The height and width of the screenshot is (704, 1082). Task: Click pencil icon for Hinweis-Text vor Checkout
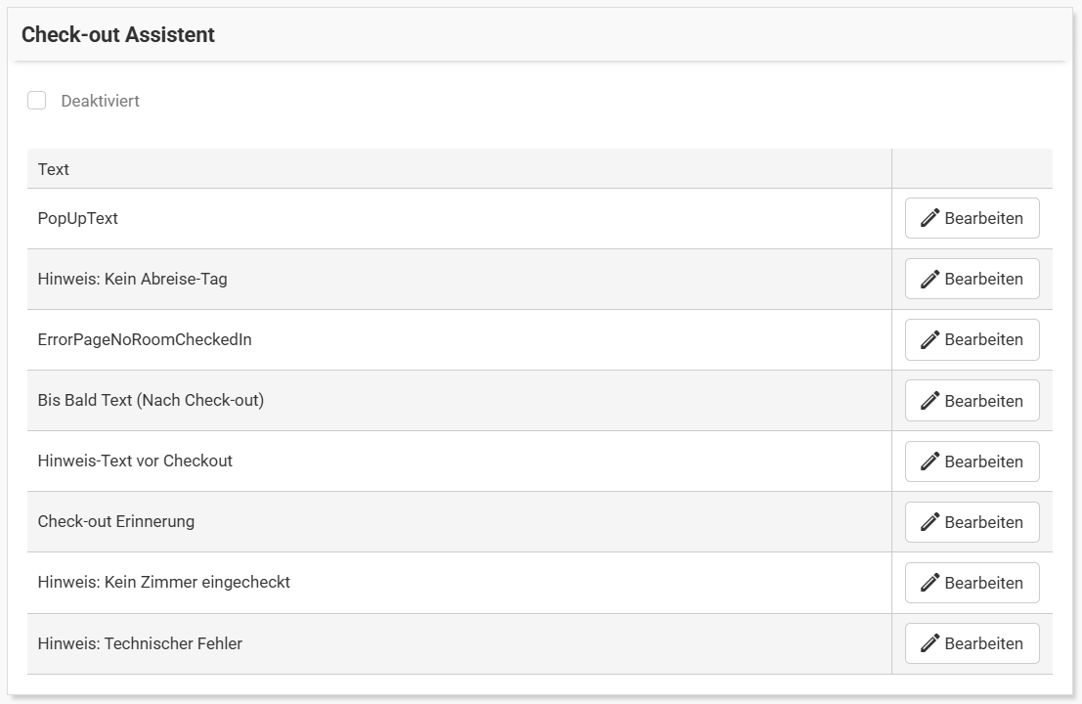click(x=931, y=462)
